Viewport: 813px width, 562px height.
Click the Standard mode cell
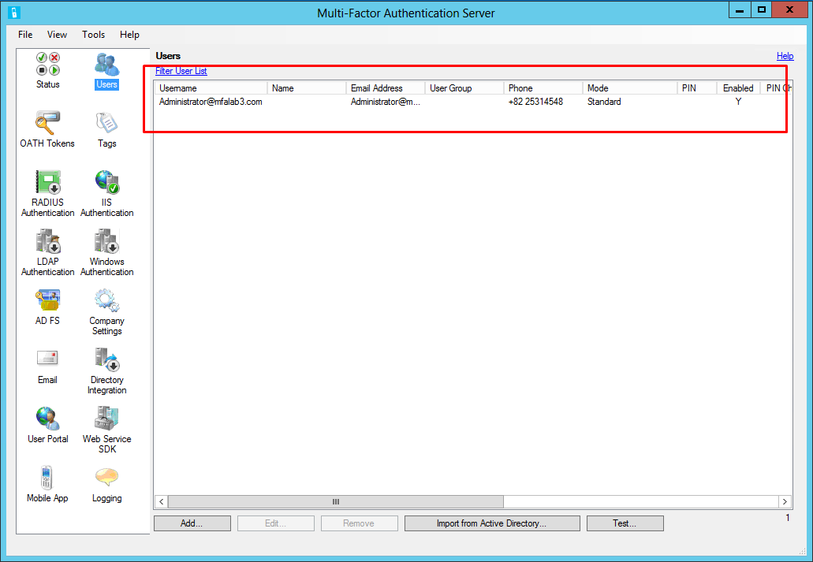[604, 102]
